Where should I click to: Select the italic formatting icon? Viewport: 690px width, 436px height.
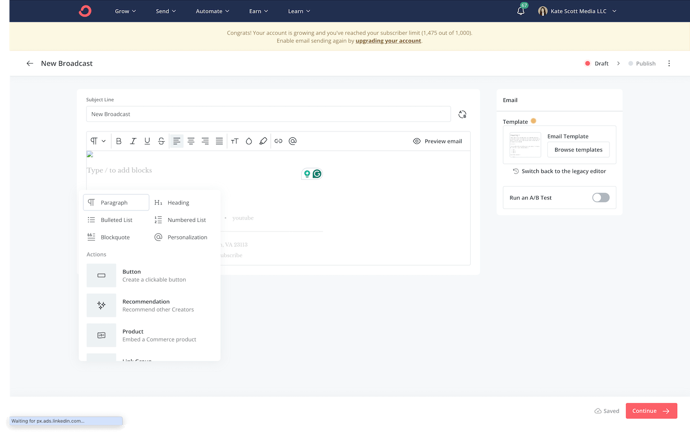point(133,141)
